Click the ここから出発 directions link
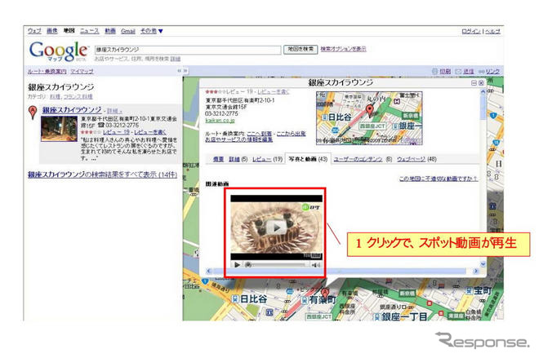 (x=292, y=134)
